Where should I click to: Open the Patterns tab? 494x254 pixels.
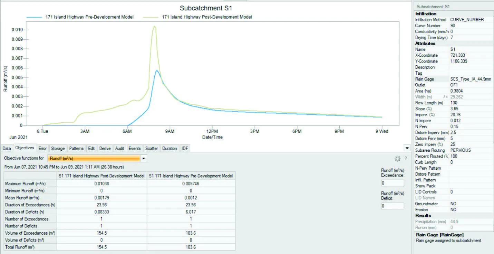tap(76, 148)
